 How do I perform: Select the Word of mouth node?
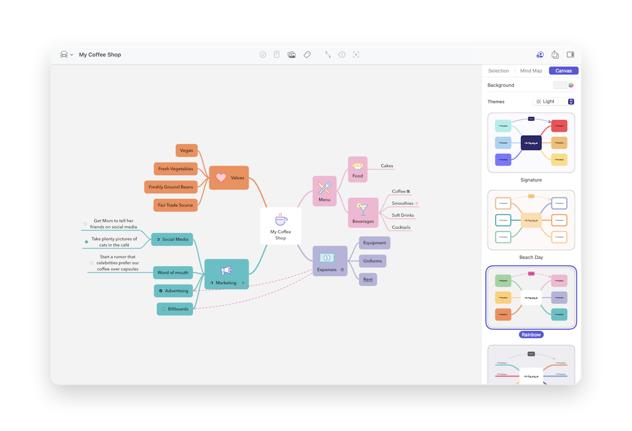[x=173, y=273]
